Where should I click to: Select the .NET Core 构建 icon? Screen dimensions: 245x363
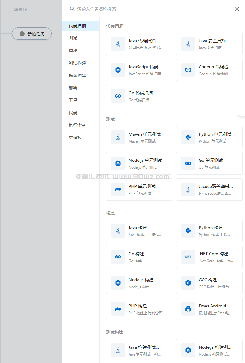188,257
